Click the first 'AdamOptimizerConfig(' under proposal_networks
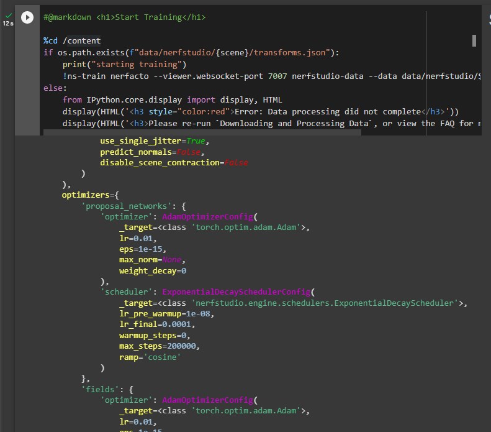The width and height of the screenshot is (491, 432). click(210, 217)
